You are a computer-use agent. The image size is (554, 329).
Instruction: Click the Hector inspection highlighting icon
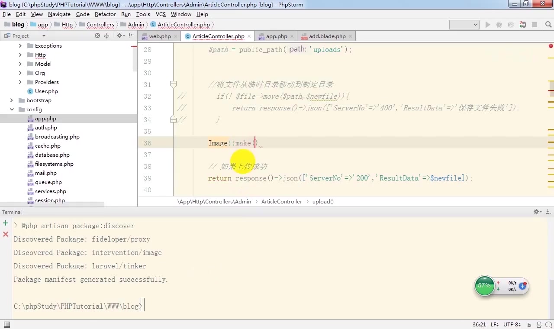tap(539, 324)
